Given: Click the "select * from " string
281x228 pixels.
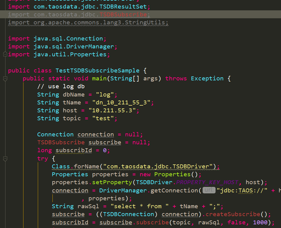Looking at the screenshot, I should (x=139, y=206).
